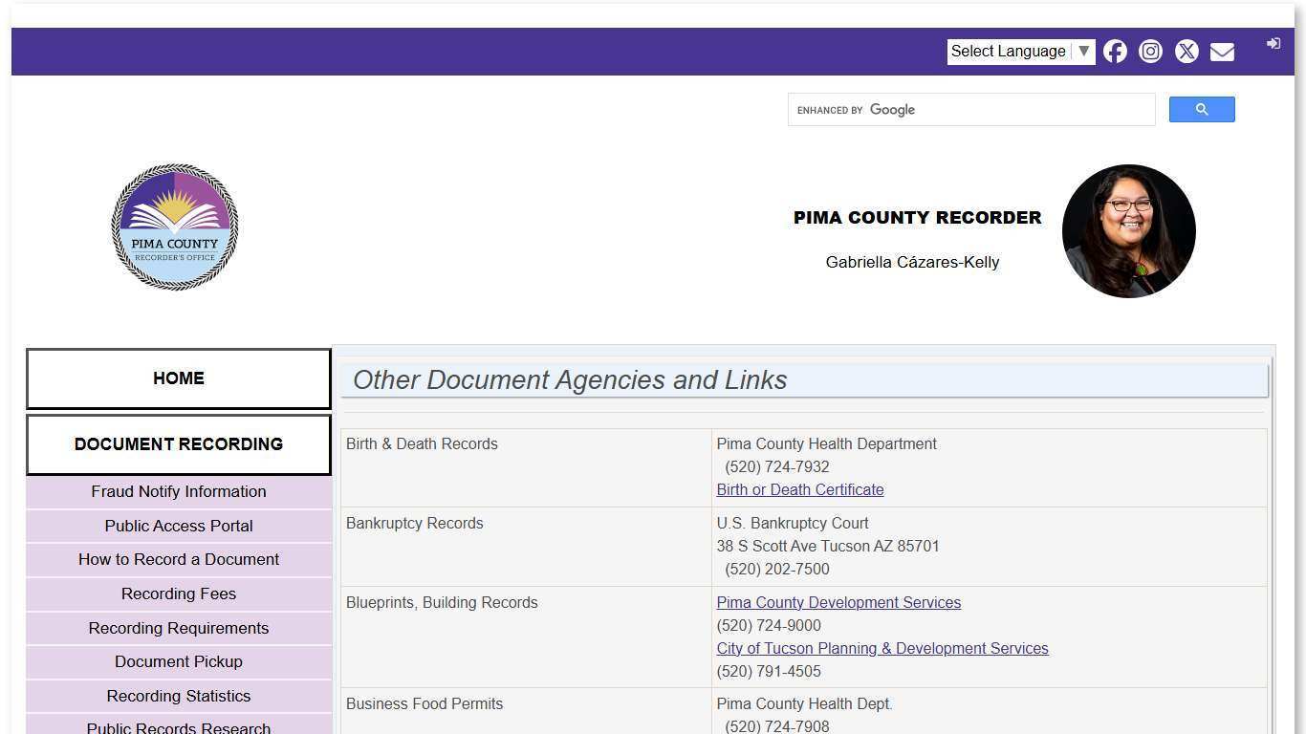Click the Birth or Death Certificate link

(x=800, y=489)
